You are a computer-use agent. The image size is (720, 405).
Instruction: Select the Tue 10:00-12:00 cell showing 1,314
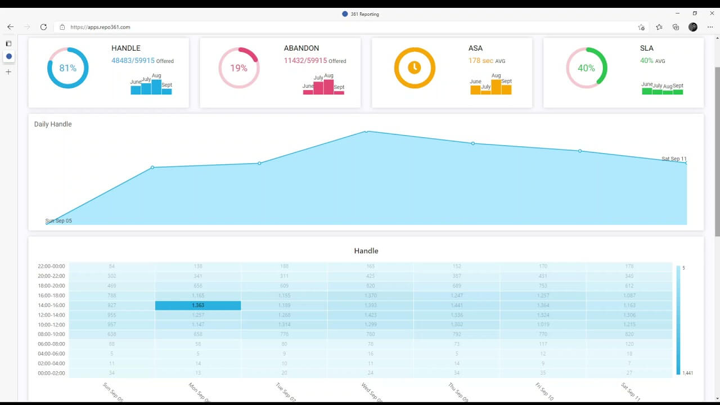(x=284, y=325)
